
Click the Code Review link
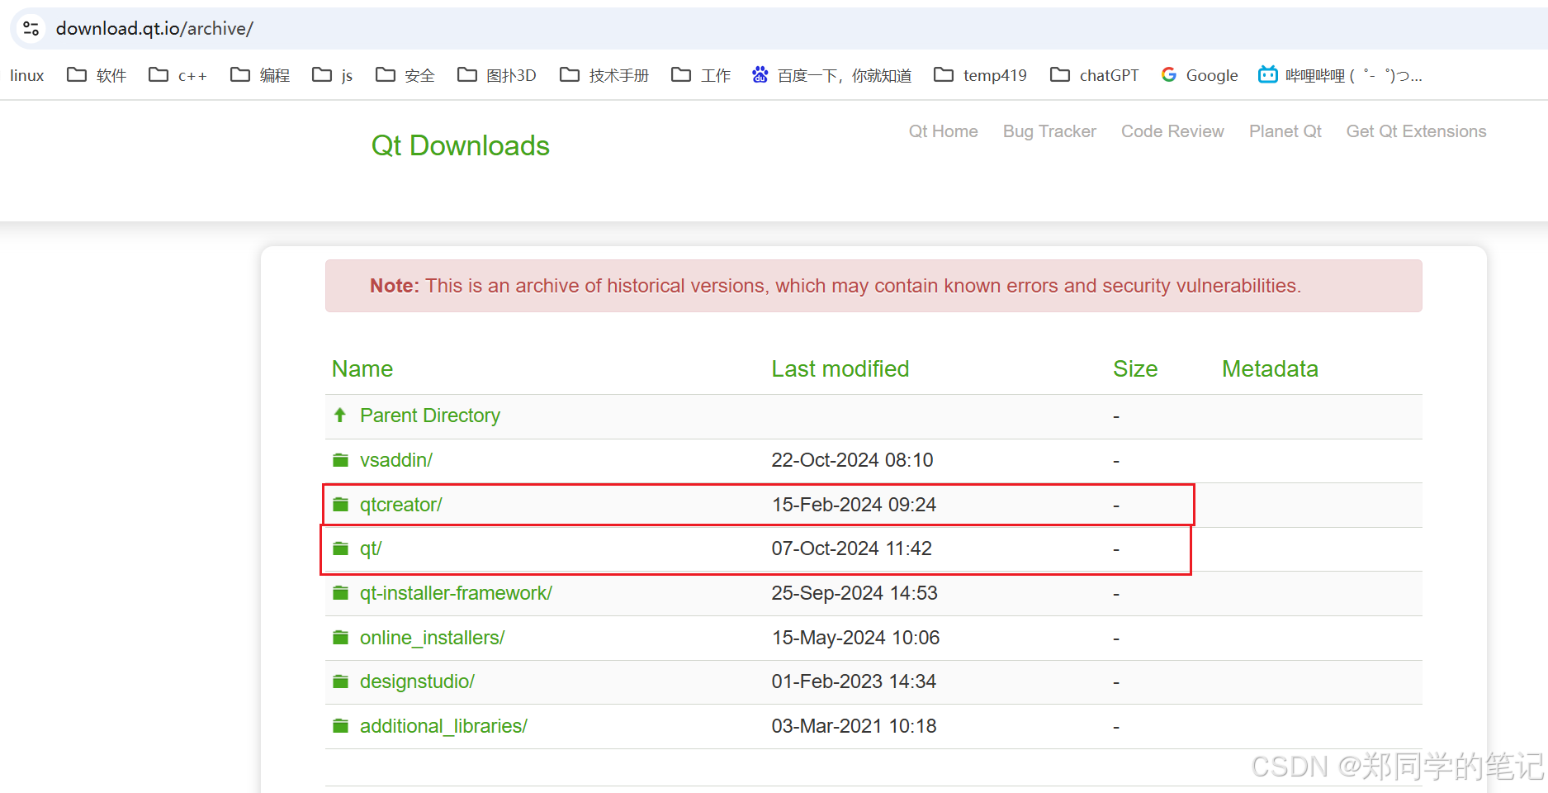click(x=1172, y=131)
